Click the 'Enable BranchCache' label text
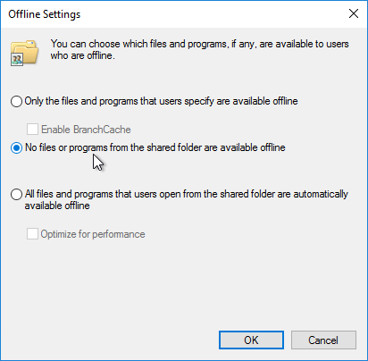Viewport: 368px width, 361px height. point(86,130)
